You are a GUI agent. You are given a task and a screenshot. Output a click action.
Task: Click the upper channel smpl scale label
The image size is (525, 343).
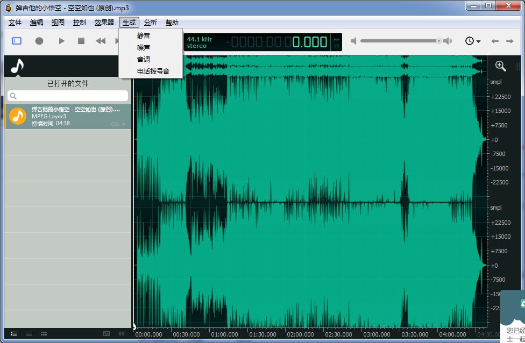(496, 82)
